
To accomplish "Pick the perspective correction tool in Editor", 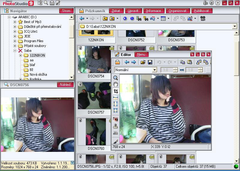I will [115, 110].
